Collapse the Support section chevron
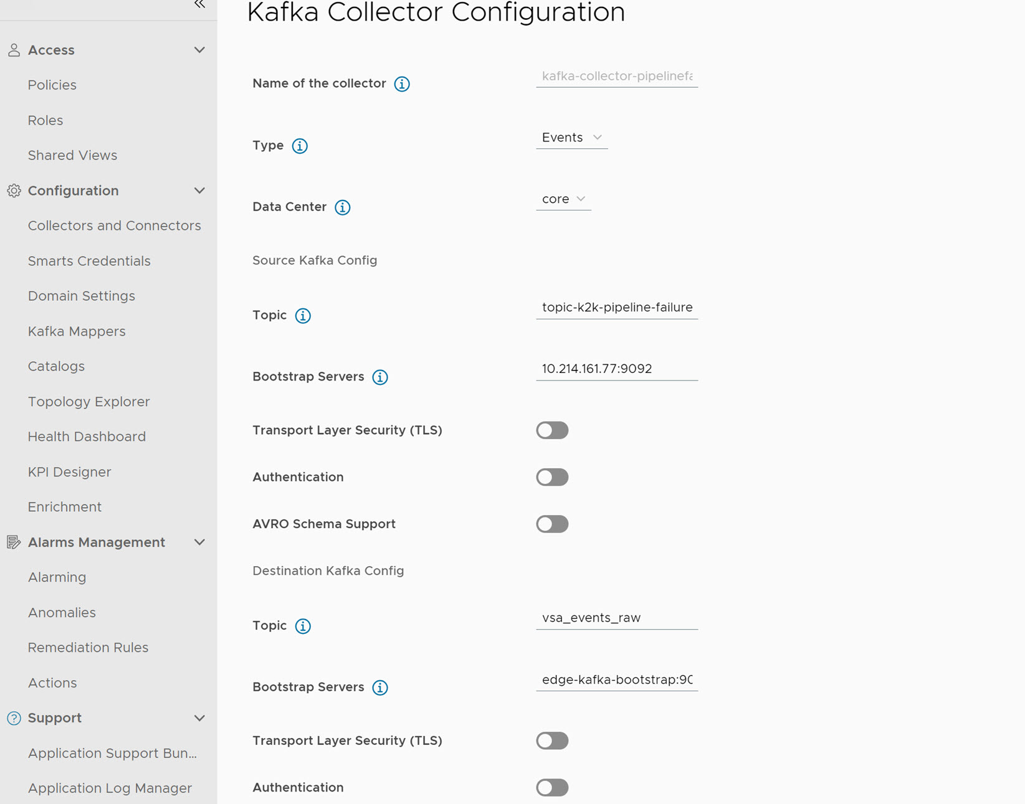Image resolution: width=1025 pixels, height=804 pixels. click(199, 718)
